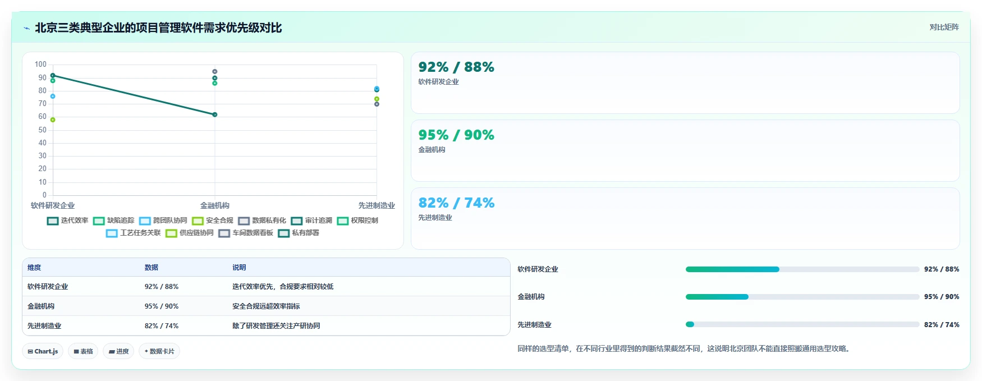Click the 金融机构 progress bar
Viewport: 982px width, 381px height.
802,297
